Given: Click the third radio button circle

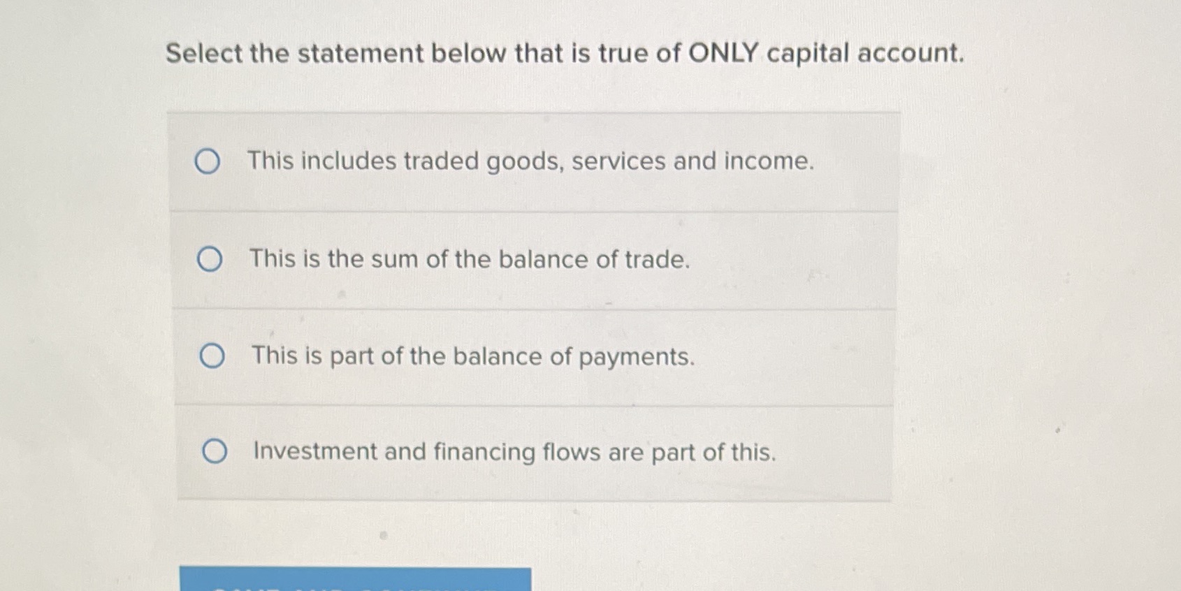Looking at the screenshot, I should click(x=214, y=356).
